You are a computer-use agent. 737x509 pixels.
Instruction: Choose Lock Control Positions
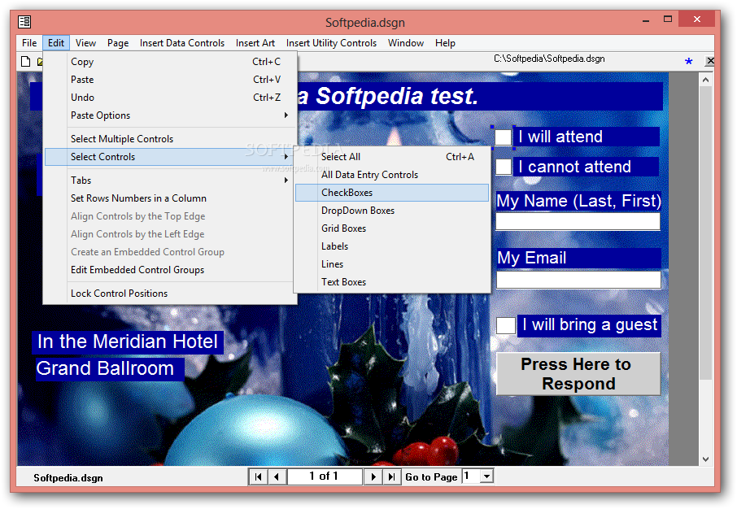click(170, 293)
